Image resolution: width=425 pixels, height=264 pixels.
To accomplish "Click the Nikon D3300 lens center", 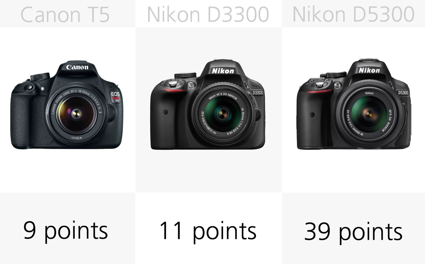I will click(223, 113).
